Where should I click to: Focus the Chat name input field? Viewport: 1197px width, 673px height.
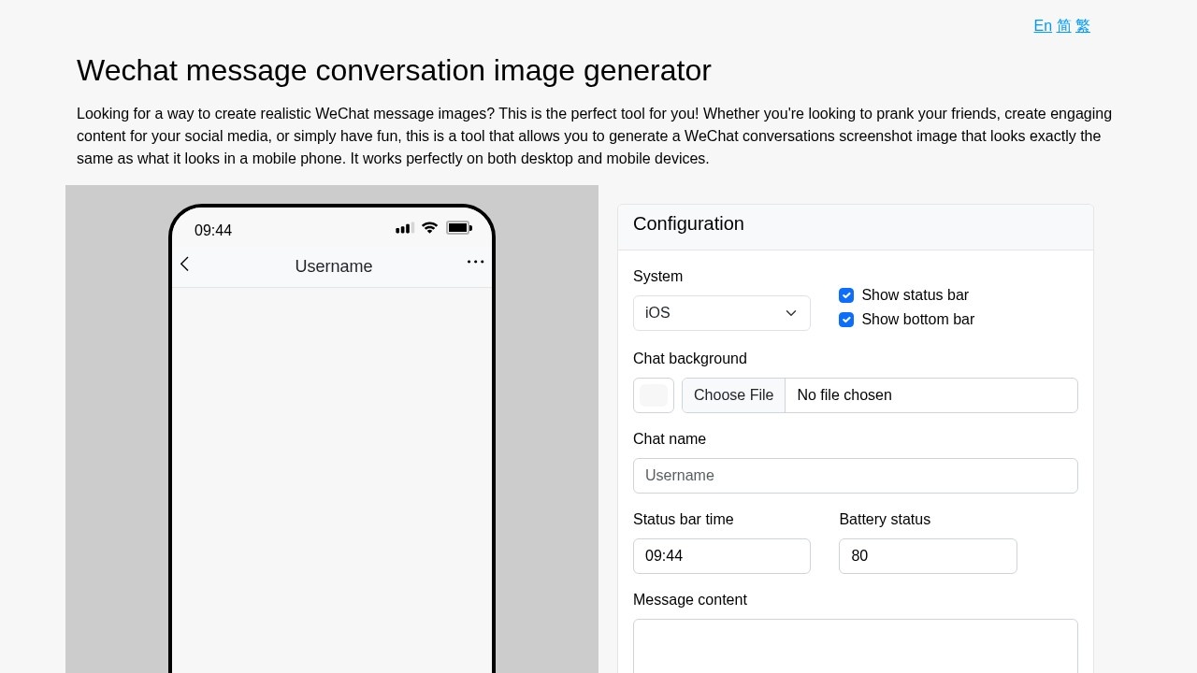pos(856,476)
